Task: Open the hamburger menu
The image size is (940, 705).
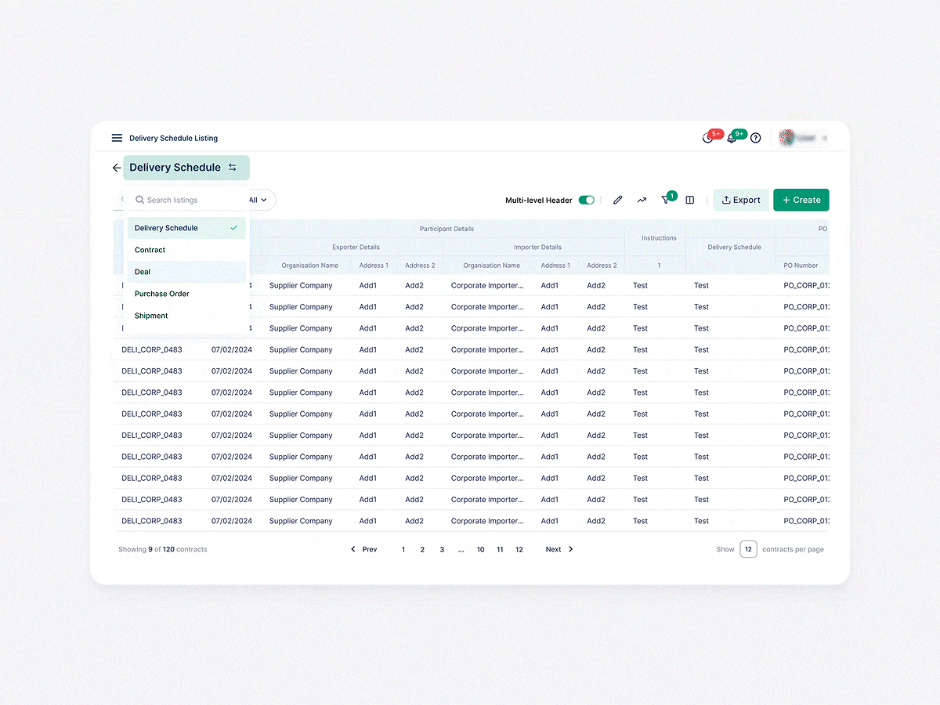Action: 117,138
